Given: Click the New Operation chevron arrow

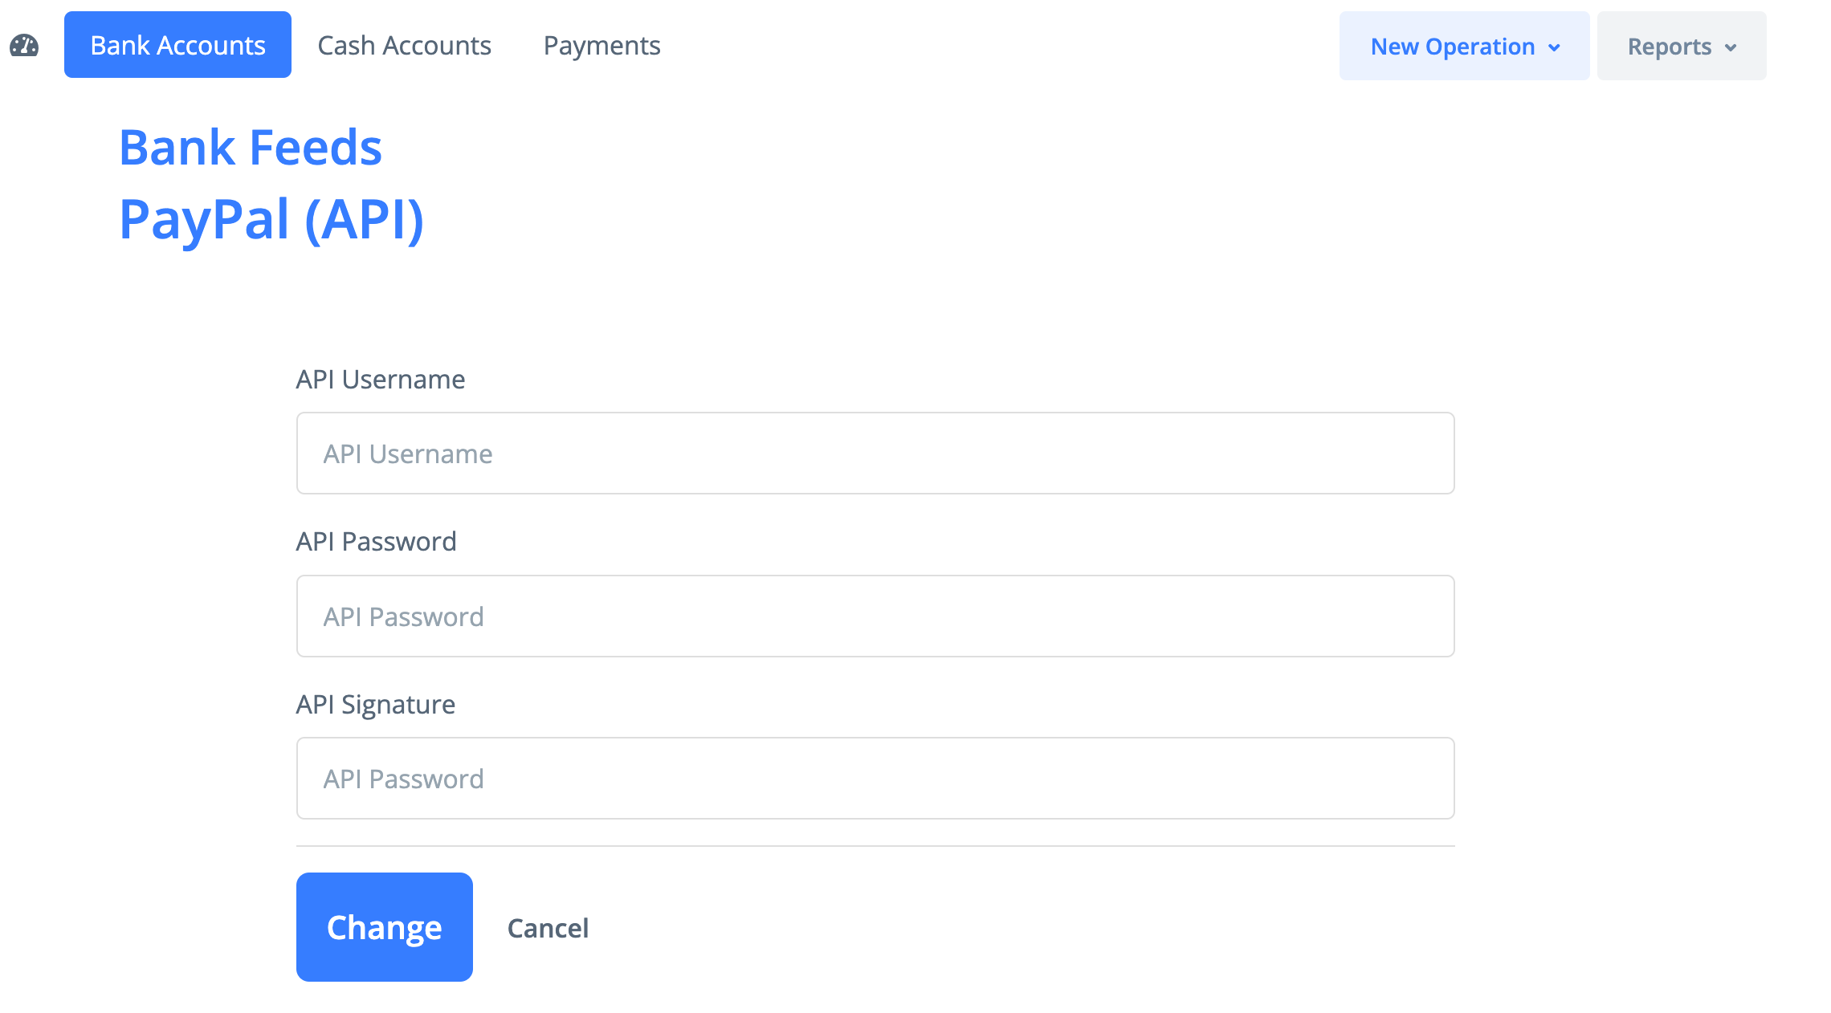Looking at the screenshot, I should [1555, 48].
